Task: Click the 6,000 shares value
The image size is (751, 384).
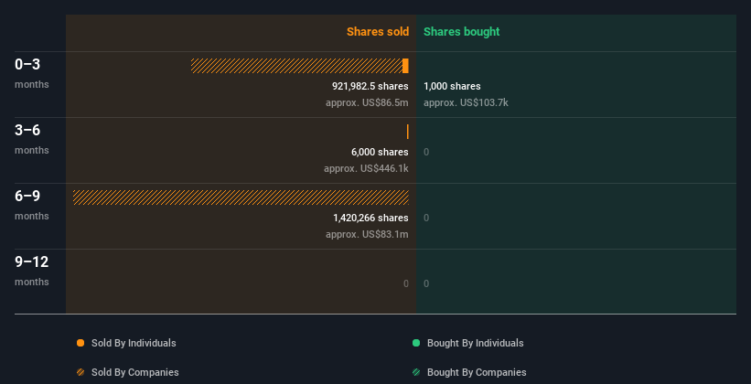Action: tap(380, 152)
